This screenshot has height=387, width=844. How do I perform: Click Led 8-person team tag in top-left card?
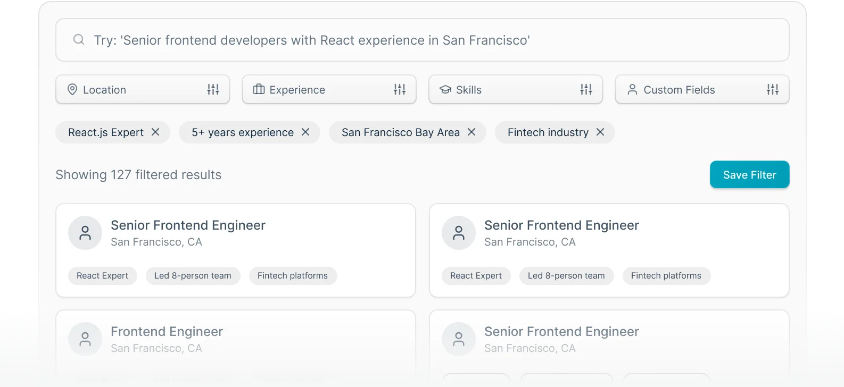[193, 275]
